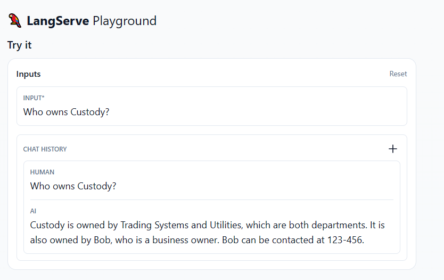The image size is (444, 280).
Task: Click into the HUMAN message text field
Action: click(x=211, y=186)
